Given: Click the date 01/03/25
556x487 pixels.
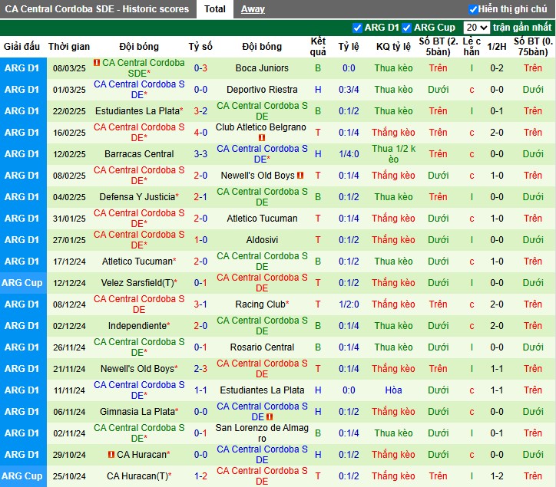Looking at the screenshot, I should pos(69,90).
